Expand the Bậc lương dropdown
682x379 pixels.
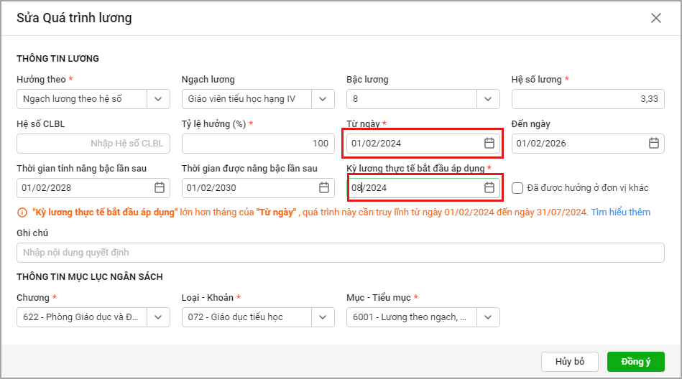(488, 99)
